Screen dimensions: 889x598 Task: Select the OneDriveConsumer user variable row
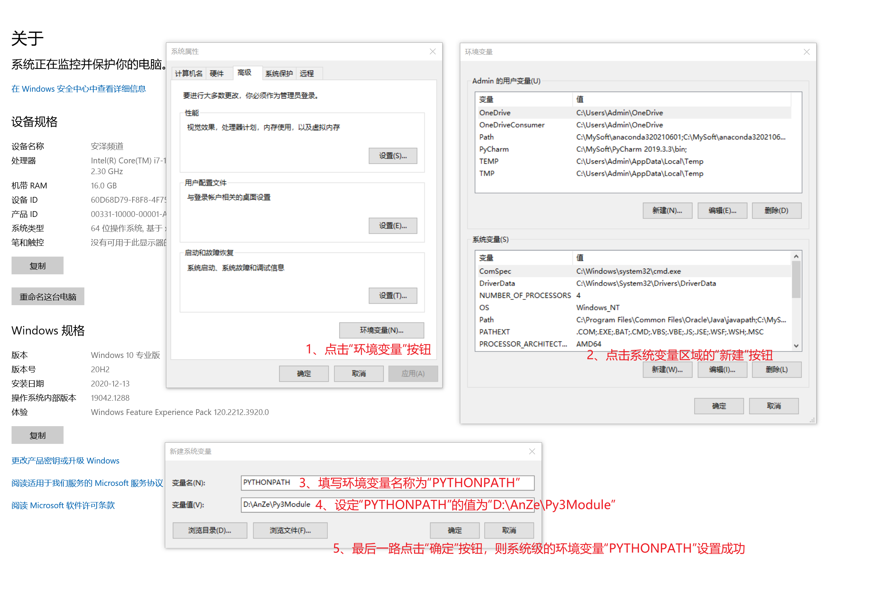[x=634, y=125]
